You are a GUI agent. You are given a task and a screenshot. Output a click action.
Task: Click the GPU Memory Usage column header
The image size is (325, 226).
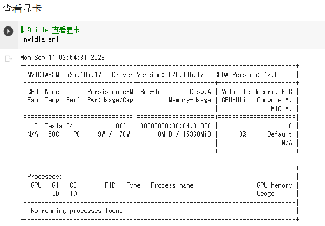[274, 190]
